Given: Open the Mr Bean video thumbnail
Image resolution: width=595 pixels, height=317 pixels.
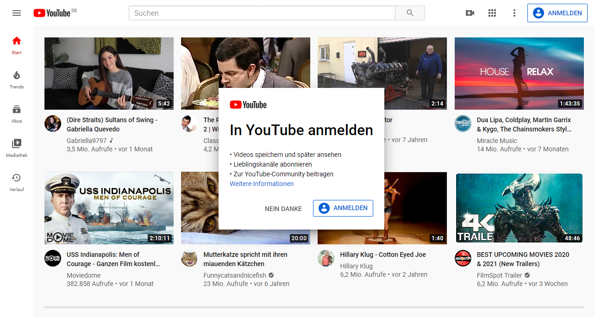Looking at the screenshot, I should [245, 62].
